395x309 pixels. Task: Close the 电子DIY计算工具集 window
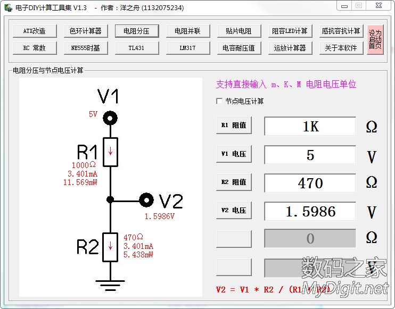[378, 5]
